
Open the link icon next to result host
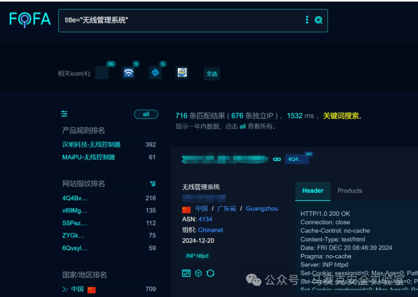[277, 159]
